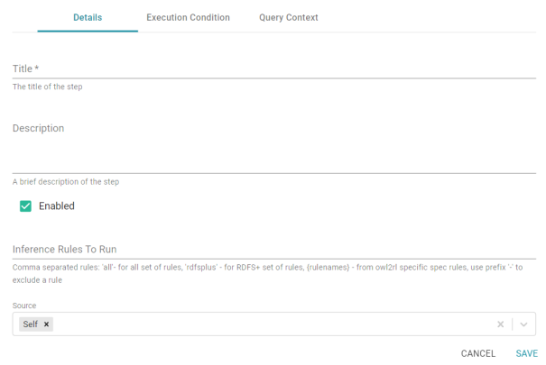Screen dimensions: 546x365
Task: Click the 'The title of the step' hint
Action: click(48, 87)
